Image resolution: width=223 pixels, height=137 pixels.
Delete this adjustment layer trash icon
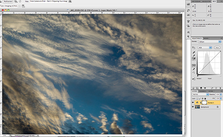click(220, 88)
